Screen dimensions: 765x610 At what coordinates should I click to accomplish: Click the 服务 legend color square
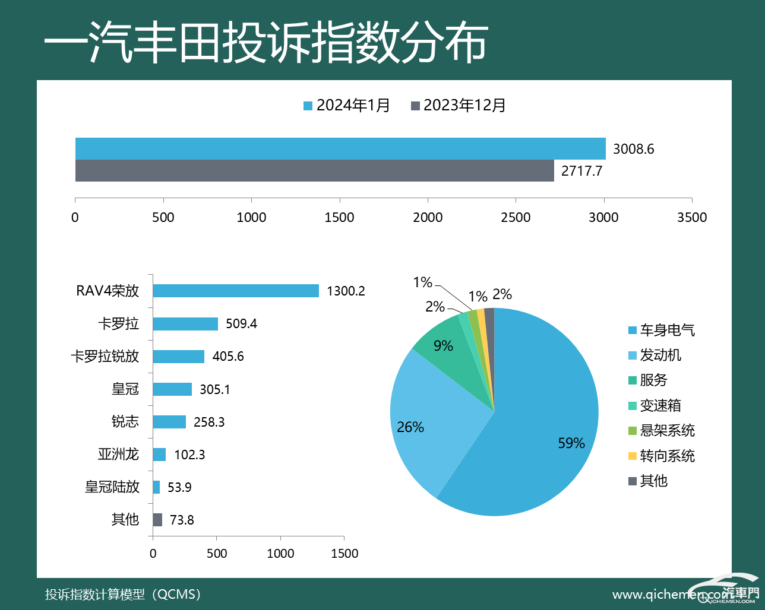pos(633,380)
